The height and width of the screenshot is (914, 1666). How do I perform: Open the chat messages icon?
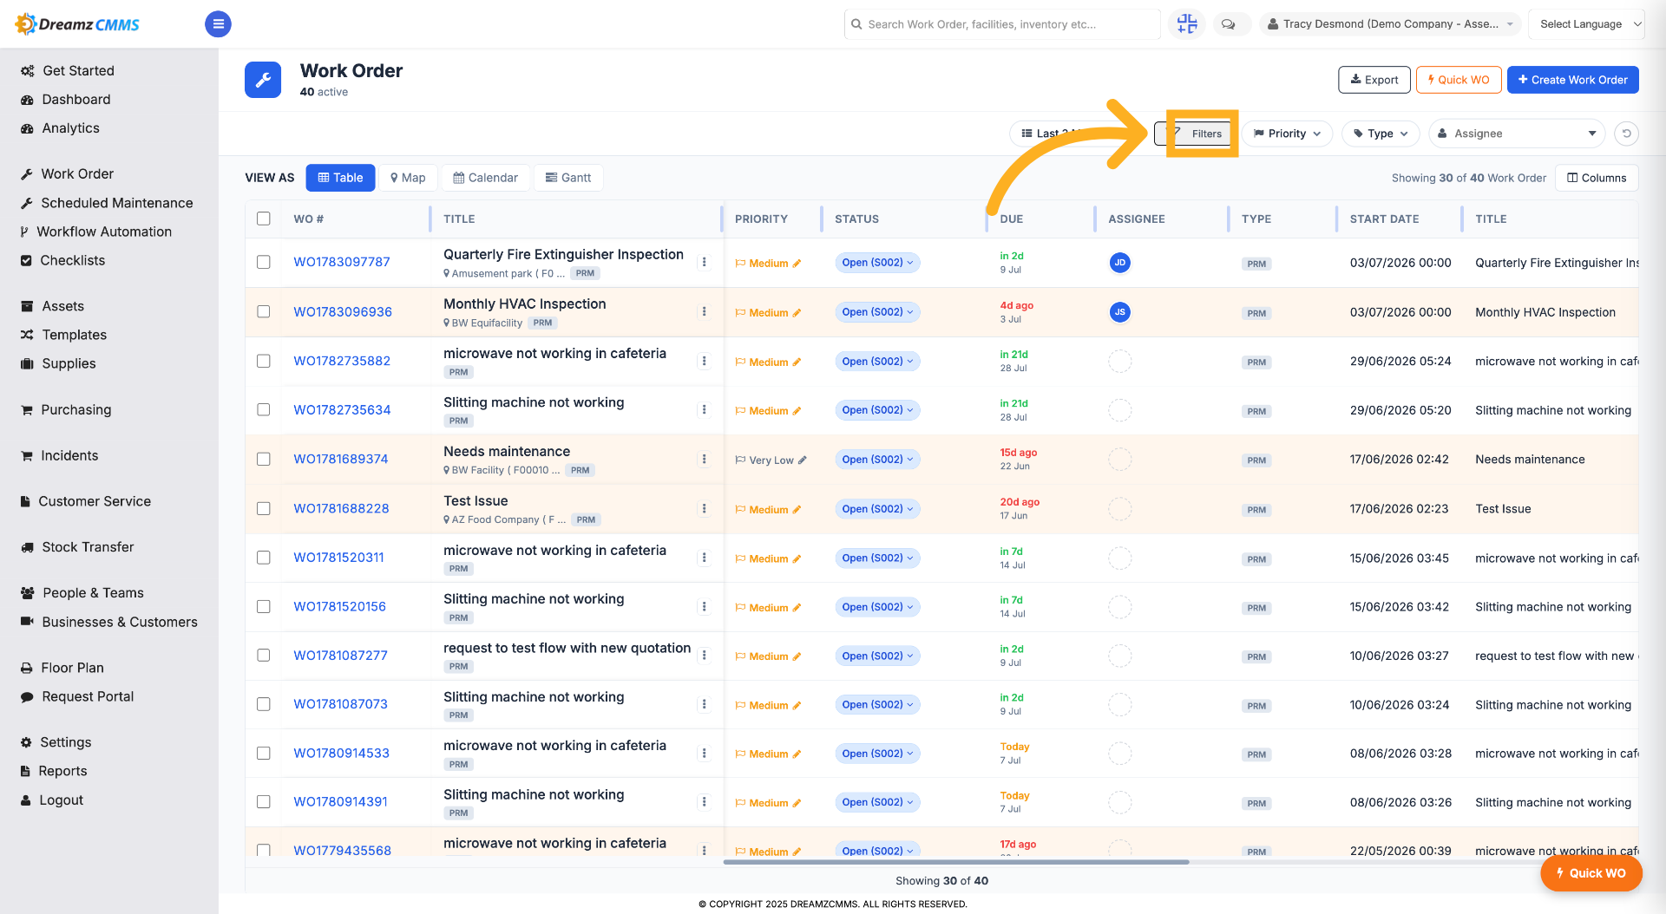pyautogui.click(x=1228, y=24)
